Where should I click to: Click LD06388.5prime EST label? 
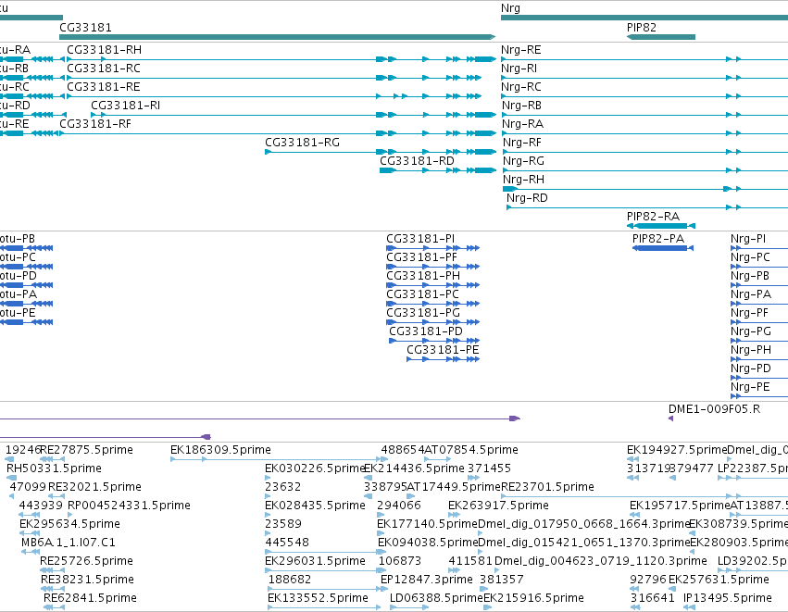(x=436, y=598)
